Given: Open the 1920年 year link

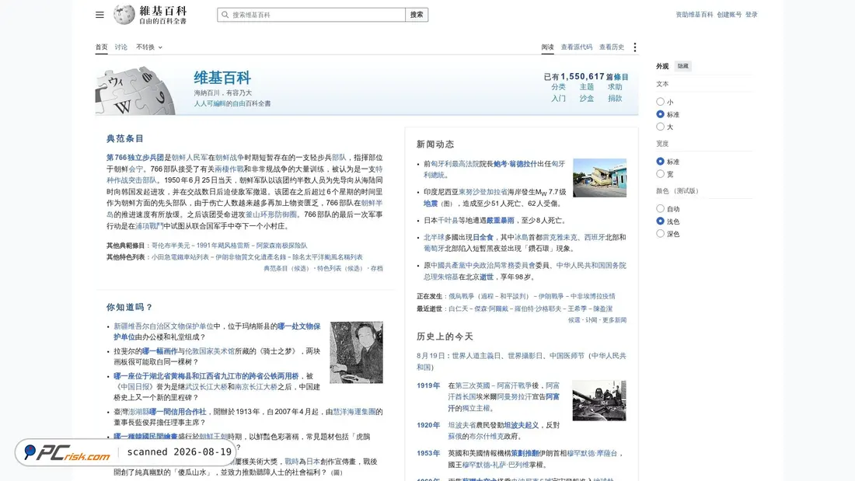Looking at the screenshot, I should pos(428,425).
